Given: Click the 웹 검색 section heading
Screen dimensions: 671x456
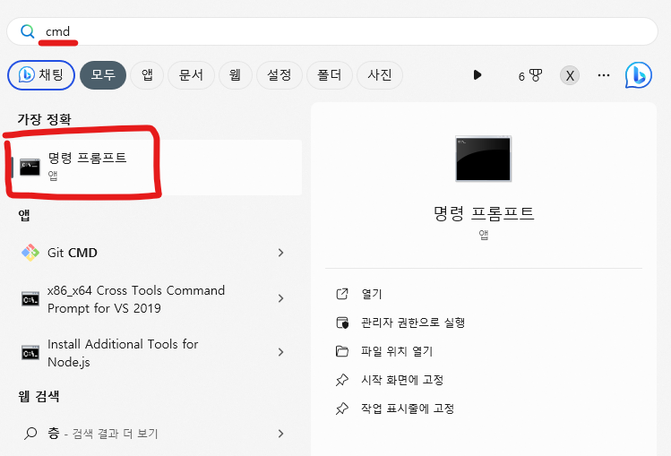Looking at the screenshot, I should point(39,396).
